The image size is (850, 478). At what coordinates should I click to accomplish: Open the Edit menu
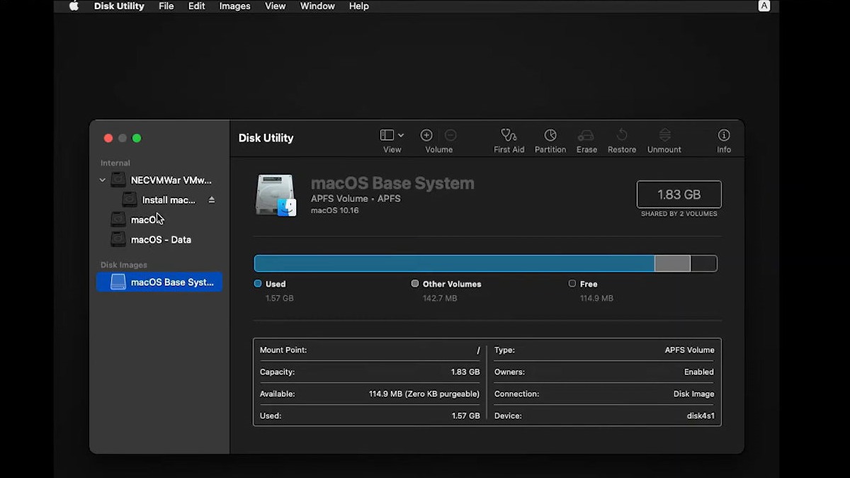coord(196,6)
